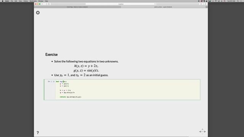Switch to the Home Page notebook tab
Image resolution: width=244 pixels, height=137 pixels.
coord(77,7)
